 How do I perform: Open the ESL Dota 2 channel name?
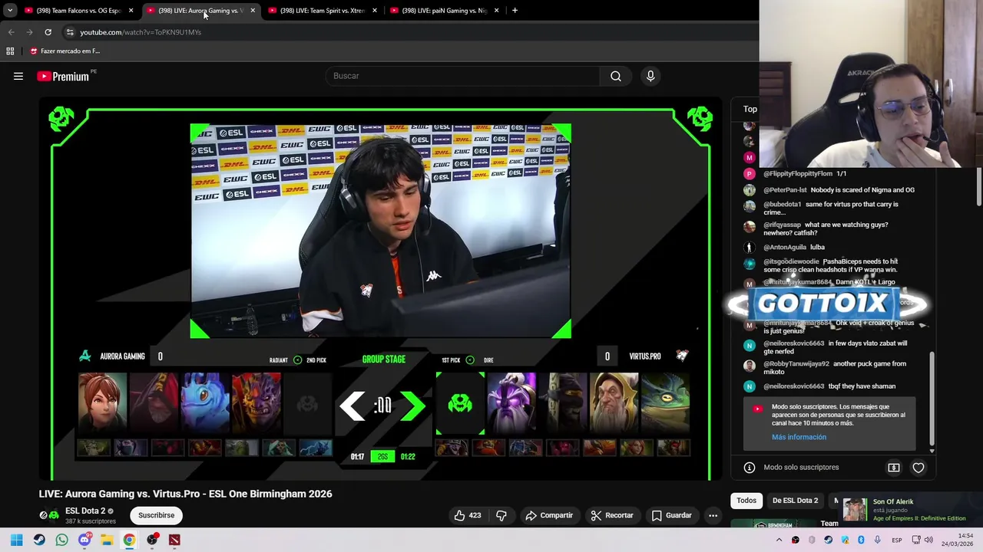coord(85,511)
